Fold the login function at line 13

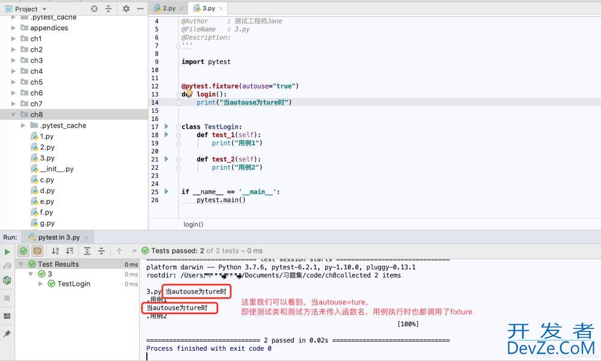(178, 94)
